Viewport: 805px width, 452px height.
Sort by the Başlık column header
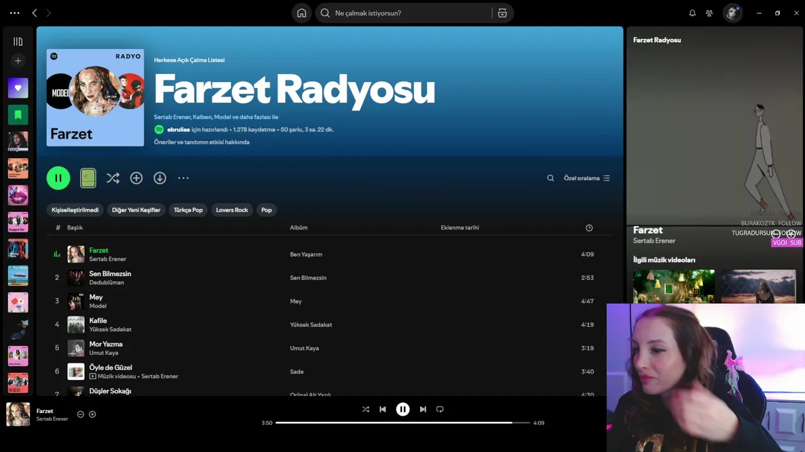pyautogui.click(x=75, y=228)
